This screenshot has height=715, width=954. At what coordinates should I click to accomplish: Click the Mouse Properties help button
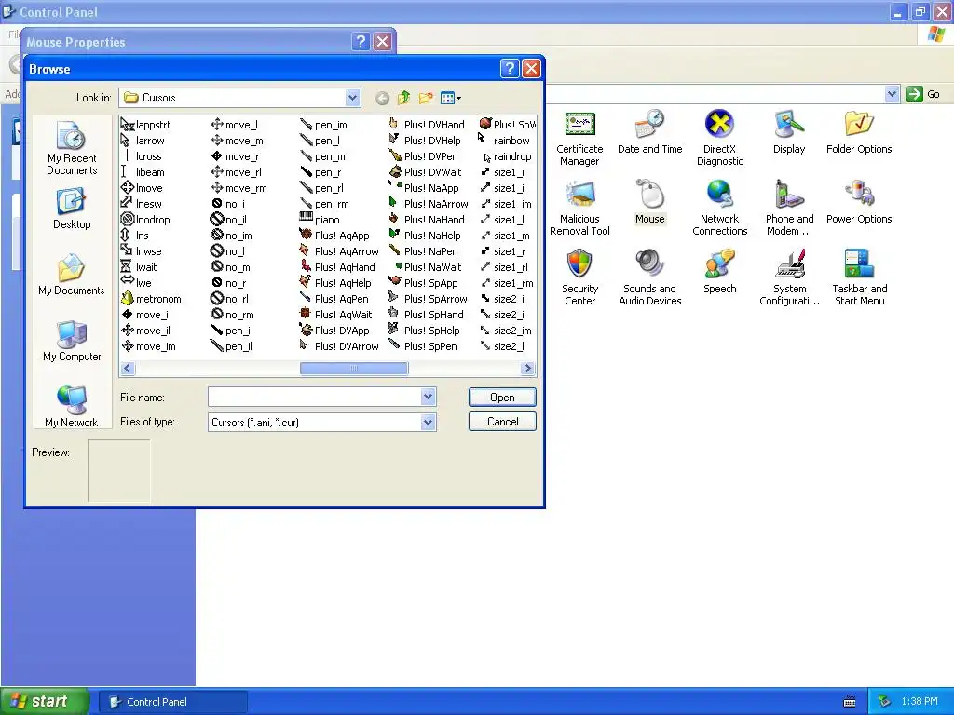(x=361, y=41)
